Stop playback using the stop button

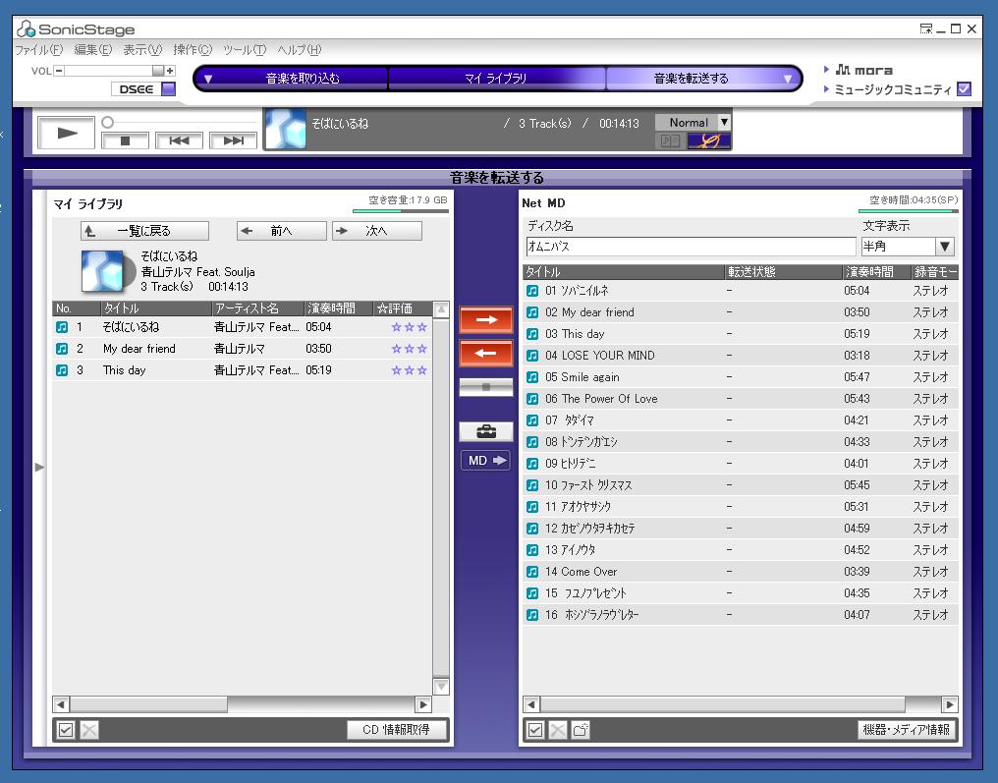[x=125, y=140]
